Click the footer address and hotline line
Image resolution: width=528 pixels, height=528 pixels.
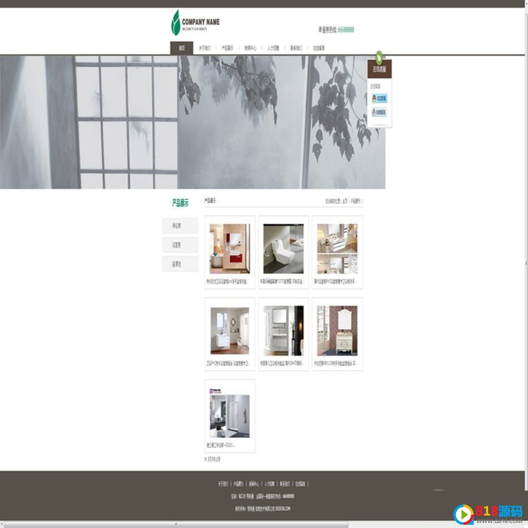[262, 496]
